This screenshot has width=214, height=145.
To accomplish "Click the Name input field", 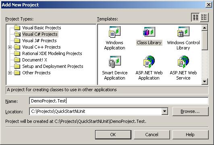I will point(119,101).
